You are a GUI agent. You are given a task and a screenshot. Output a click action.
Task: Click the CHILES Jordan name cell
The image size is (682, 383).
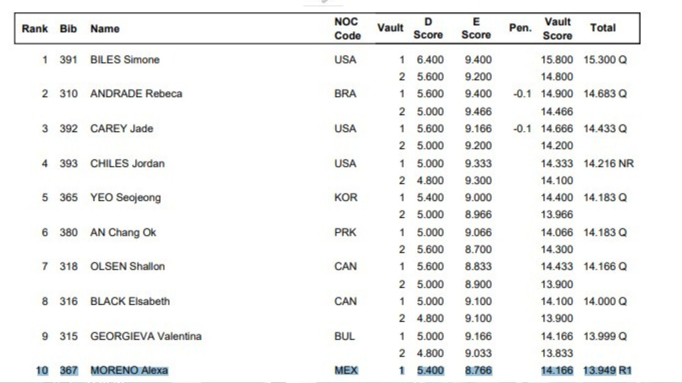tap(127, 163)
